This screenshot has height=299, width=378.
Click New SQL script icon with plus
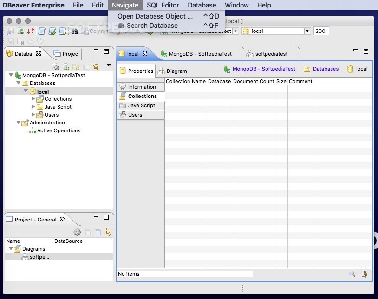(x=62, y=31)
